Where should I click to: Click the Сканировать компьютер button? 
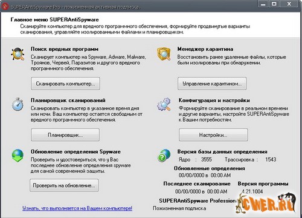pos(65,84)
